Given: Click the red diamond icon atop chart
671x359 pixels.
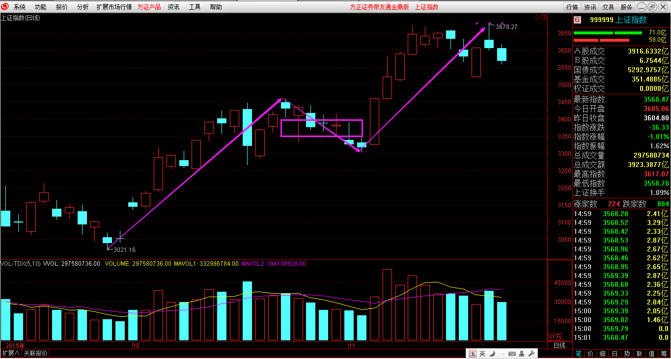Looking at the screenshot, I should (x=537, y=17).
